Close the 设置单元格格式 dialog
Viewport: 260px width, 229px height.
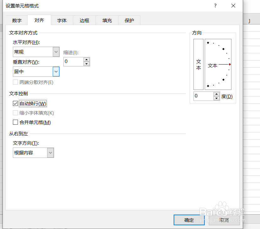(x=233, y=6)
